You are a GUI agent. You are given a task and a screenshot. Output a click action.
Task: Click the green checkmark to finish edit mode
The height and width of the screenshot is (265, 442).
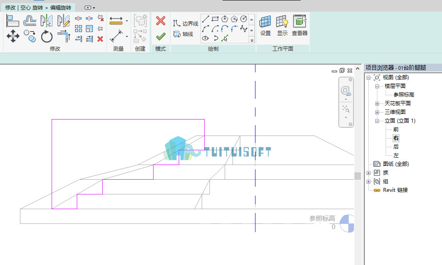(160, 36)
